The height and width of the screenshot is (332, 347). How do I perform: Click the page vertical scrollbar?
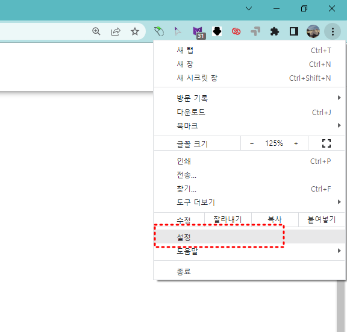point(340,306)
